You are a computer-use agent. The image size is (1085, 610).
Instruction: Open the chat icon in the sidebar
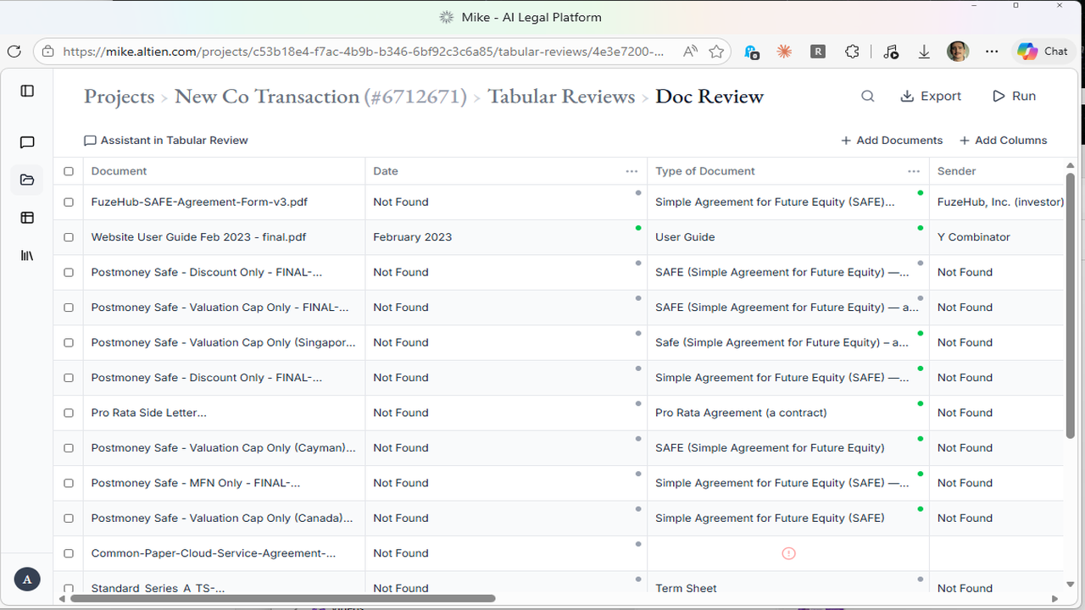click(27, 142)
